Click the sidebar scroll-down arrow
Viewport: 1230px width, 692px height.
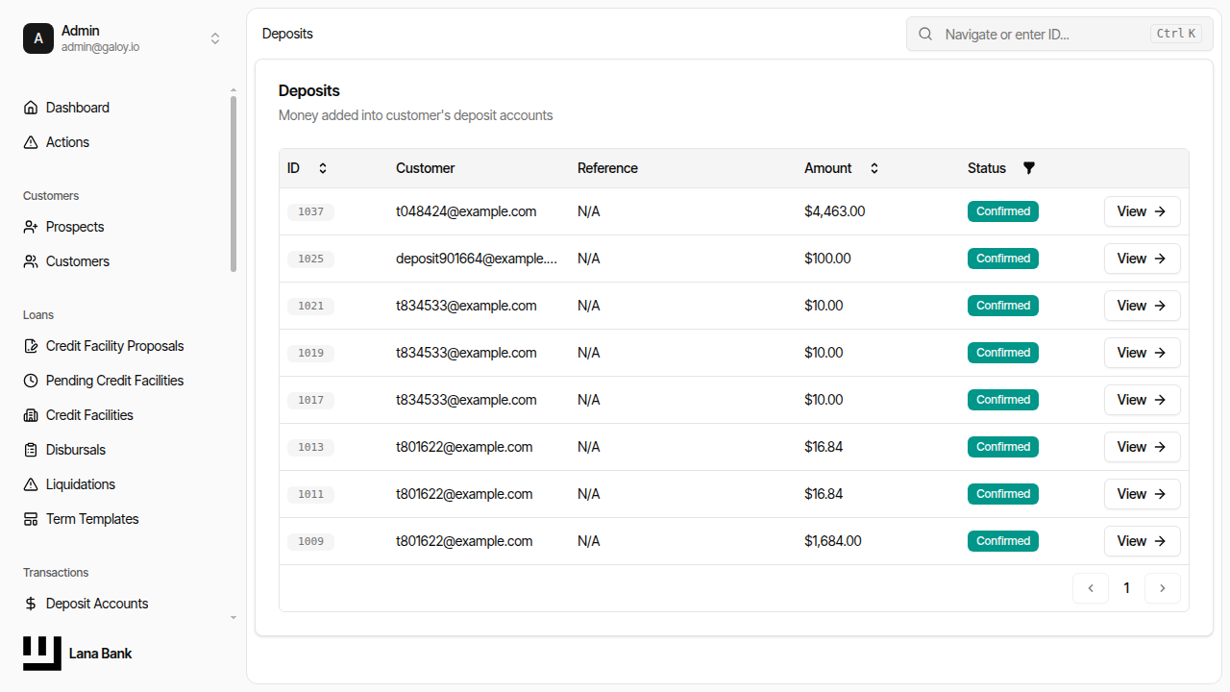233,618
